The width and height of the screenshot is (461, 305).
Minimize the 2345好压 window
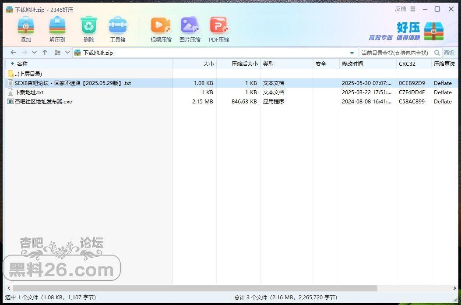(x=425, y=9)
